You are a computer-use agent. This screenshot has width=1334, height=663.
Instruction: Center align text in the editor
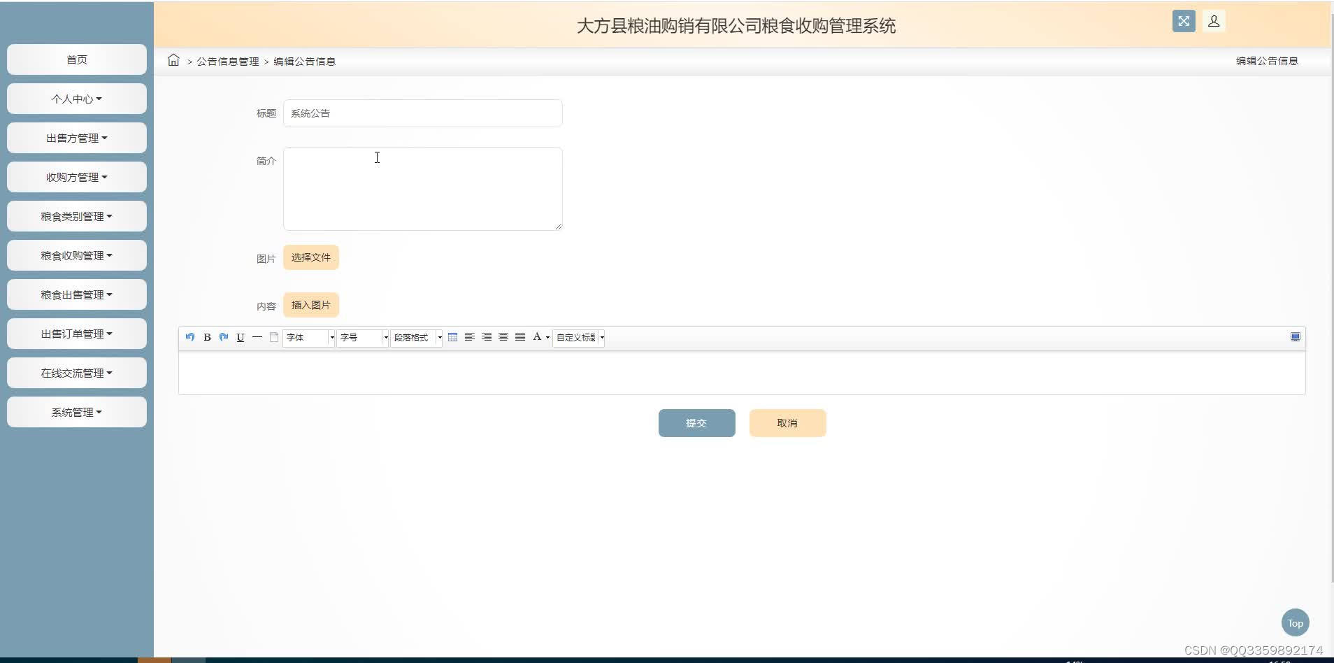(x=503, y=337)
